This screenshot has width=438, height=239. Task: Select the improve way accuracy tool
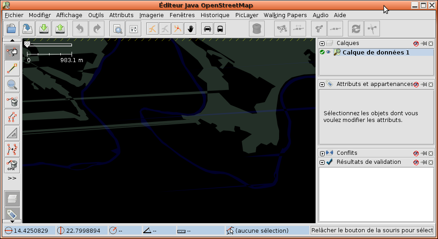click(x=12, y=149)
